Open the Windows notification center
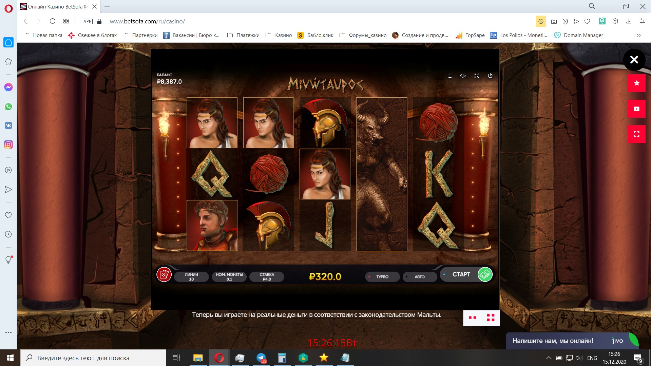This screenshot has width=651, height=366. (638, 358)
